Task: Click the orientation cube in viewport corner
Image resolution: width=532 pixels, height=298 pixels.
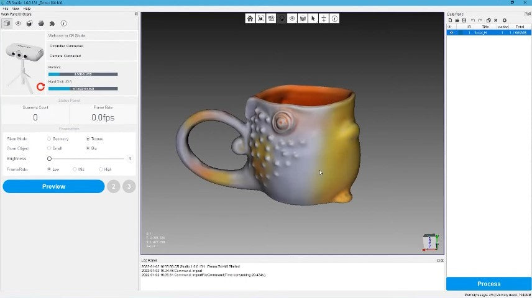Action: [x=429, y=242]
